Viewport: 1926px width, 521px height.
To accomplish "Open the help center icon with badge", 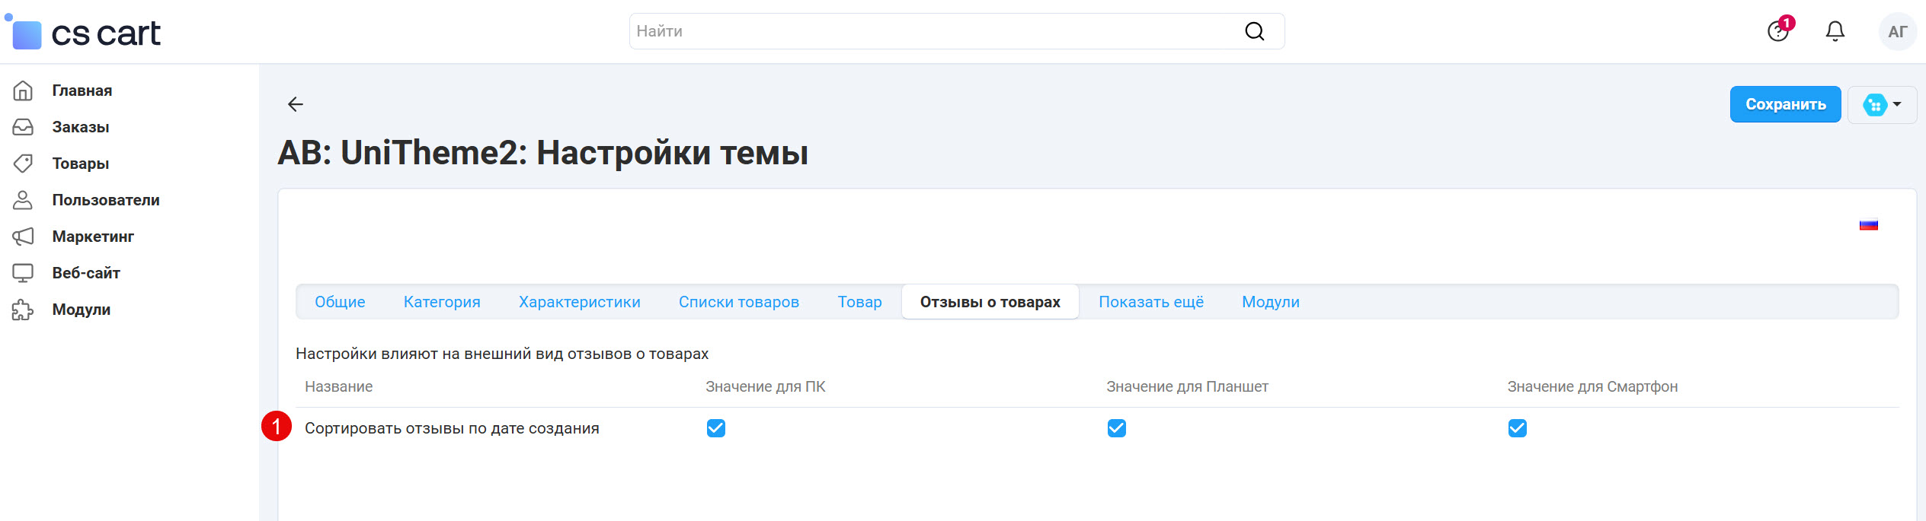I will click(x=1778, y=31).
